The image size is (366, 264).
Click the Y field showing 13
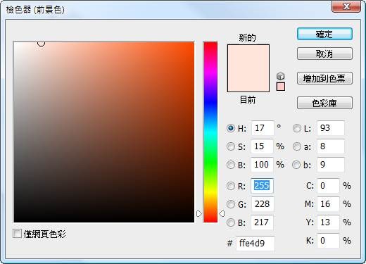(328, 222)
